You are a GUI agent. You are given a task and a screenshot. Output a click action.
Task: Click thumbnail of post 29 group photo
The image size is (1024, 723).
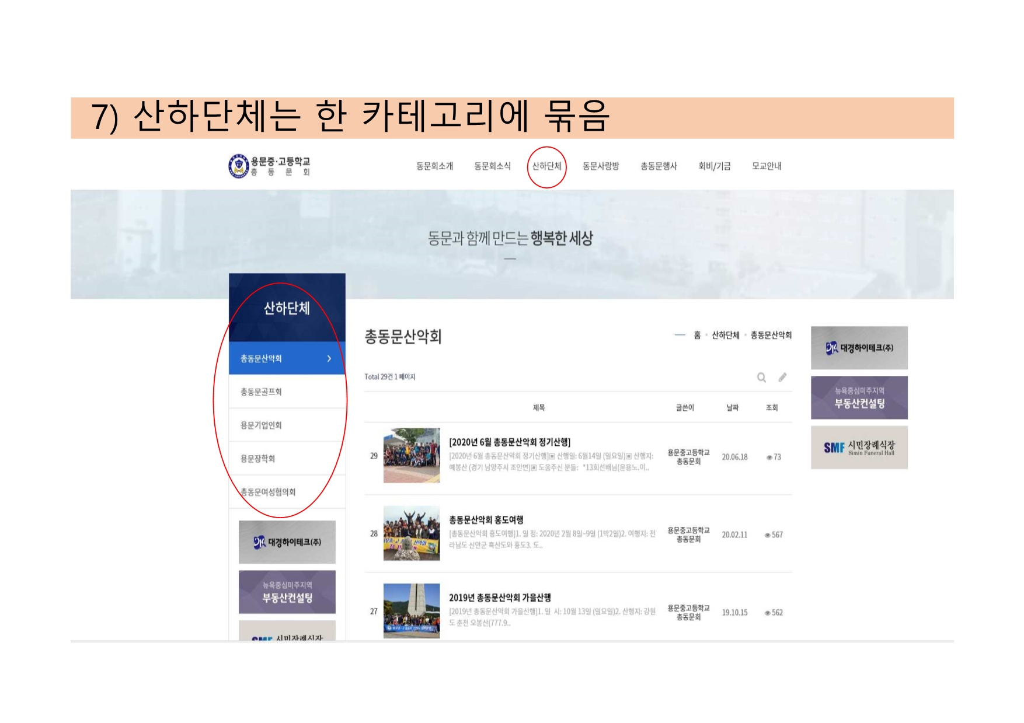[412, 456]
